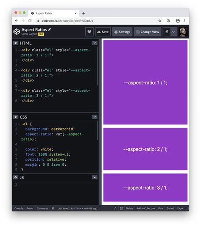Open the Console panel
The width and height of the screenshot is (201, 227).
19,208
